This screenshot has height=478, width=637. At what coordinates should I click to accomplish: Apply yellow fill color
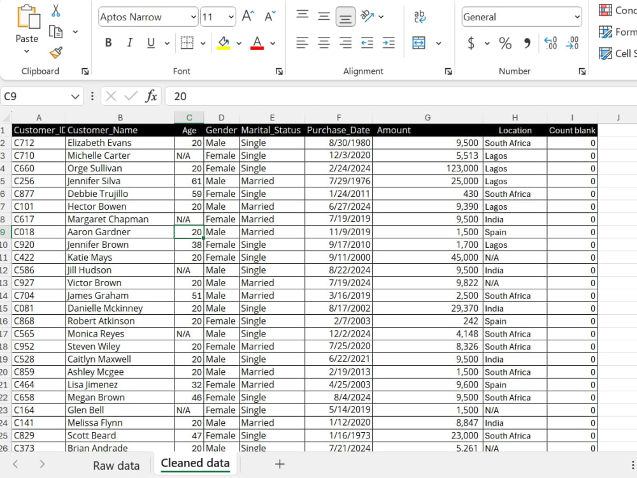click(224, 43)
